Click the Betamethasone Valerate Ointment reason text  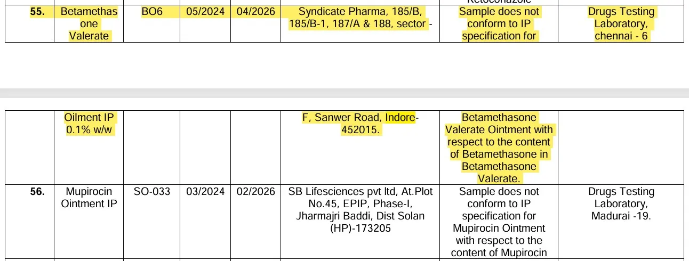coord(499,148)
